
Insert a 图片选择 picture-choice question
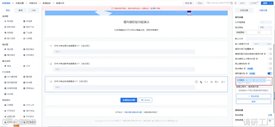10,38
